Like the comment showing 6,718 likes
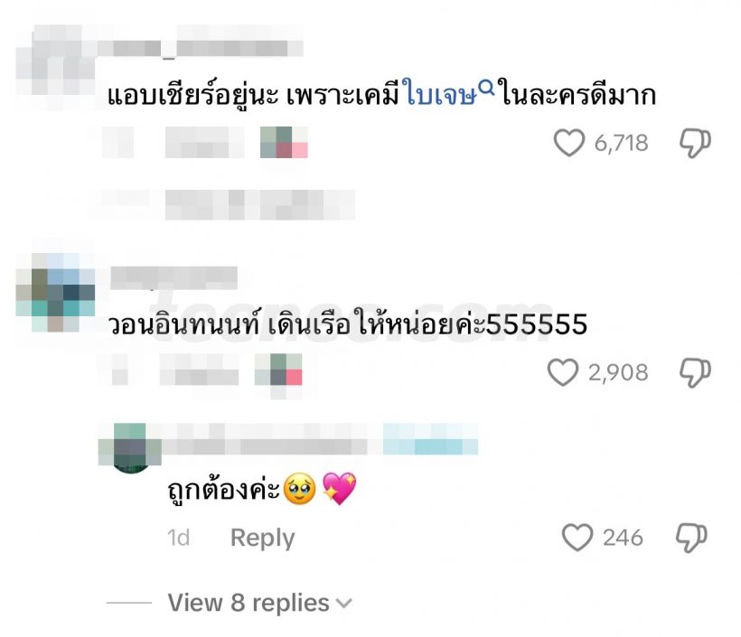741x637 pixels. point(569,143)
